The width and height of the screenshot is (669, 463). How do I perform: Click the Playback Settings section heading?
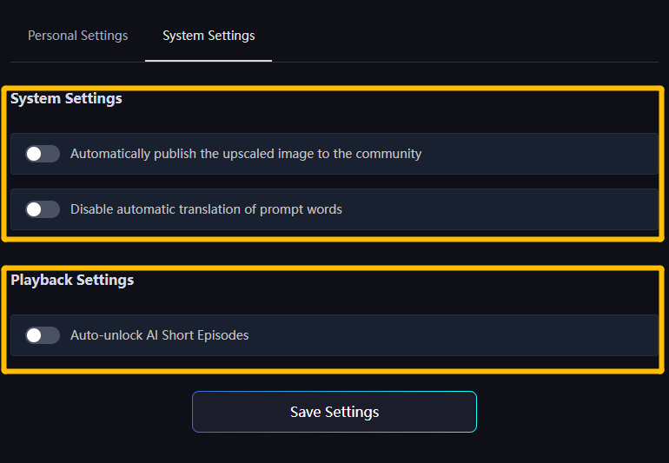(72, 281)
